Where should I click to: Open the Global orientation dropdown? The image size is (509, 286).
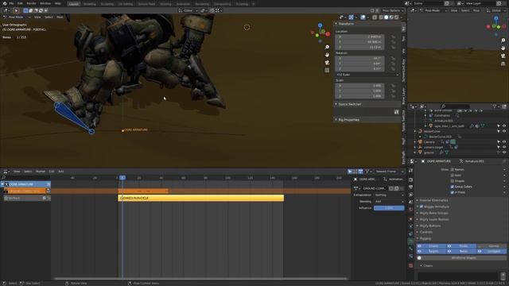[x=188, y=10]
